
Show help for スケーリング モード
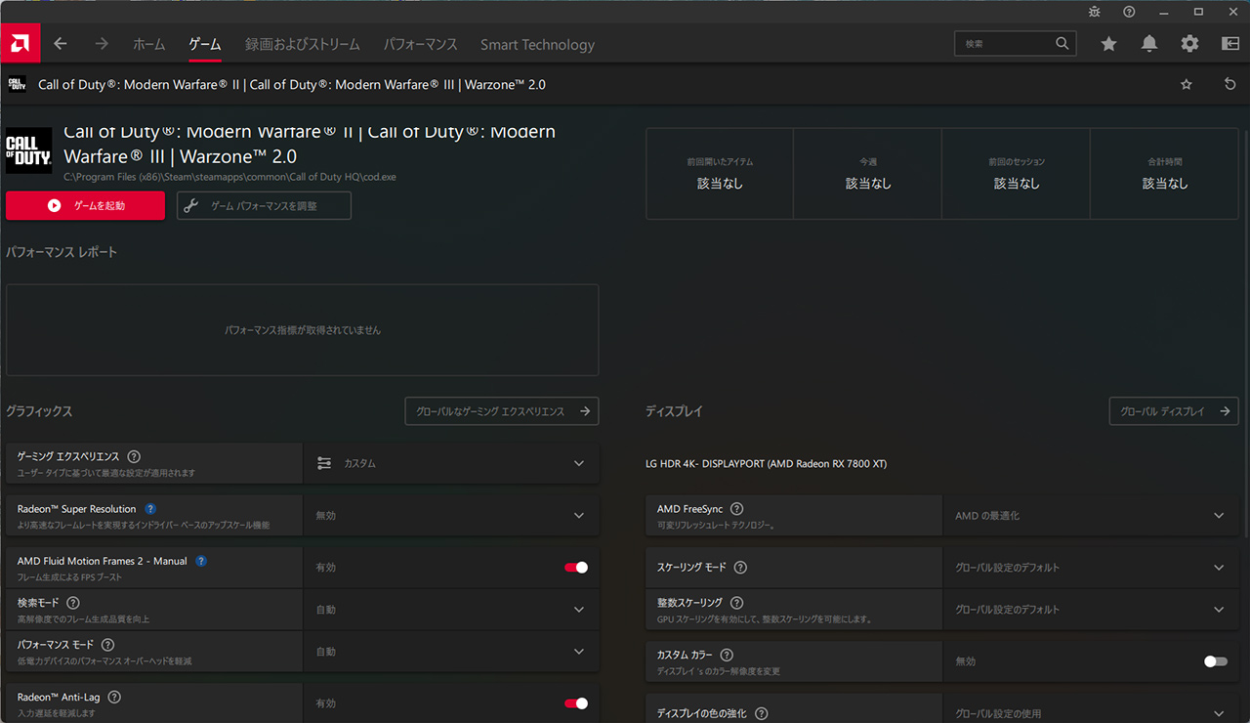point(740,568)
